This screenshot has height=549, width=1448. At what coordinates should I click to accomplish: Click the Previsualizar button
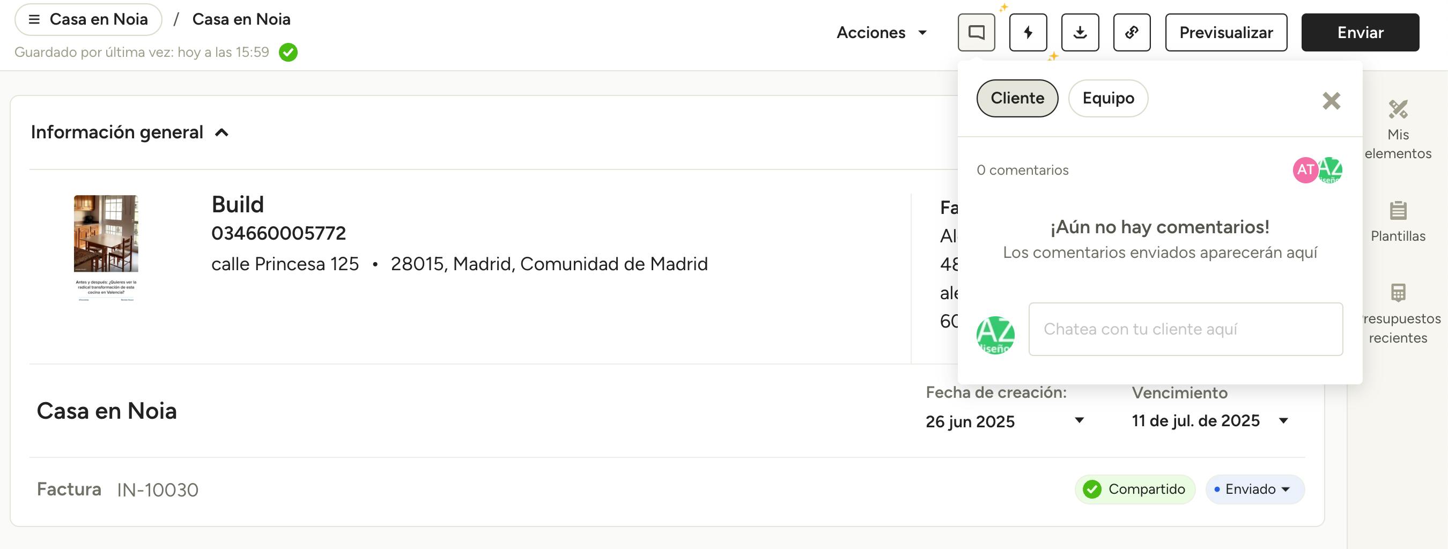coord(1226,33)
